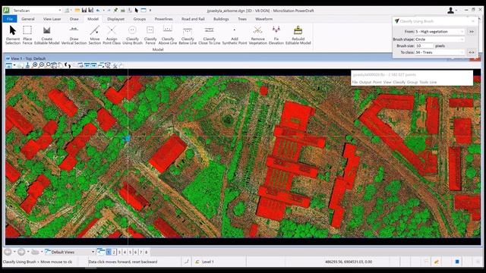The image size is (486, 273).
Task: Open Classify menu in TerraScan points window
Action: (x=399, y=82)
